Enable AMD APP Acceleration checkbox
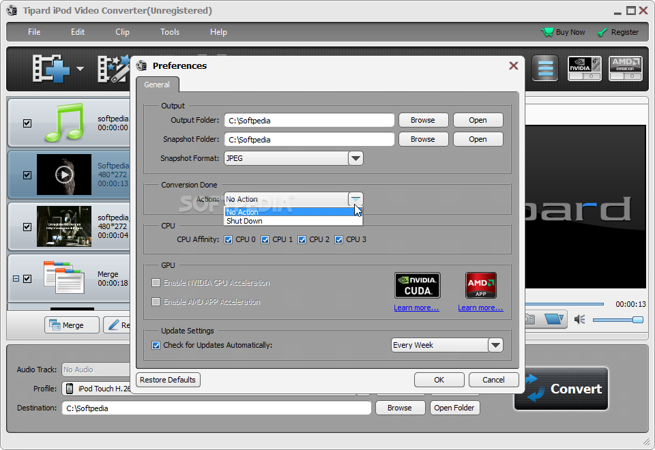The image size is (655, 450). 156,301
